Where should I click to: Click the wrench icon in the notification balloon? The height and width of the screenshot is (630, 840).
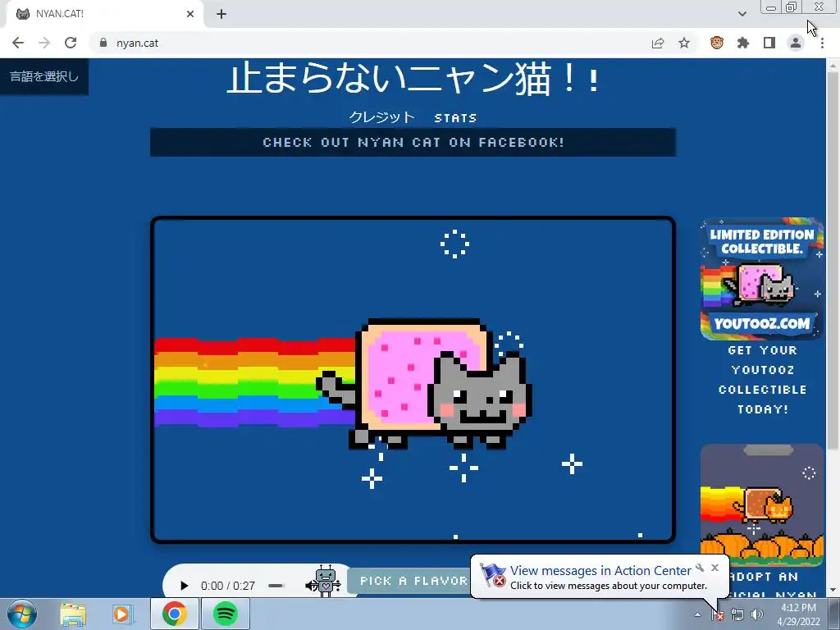(x=700, y=568)
